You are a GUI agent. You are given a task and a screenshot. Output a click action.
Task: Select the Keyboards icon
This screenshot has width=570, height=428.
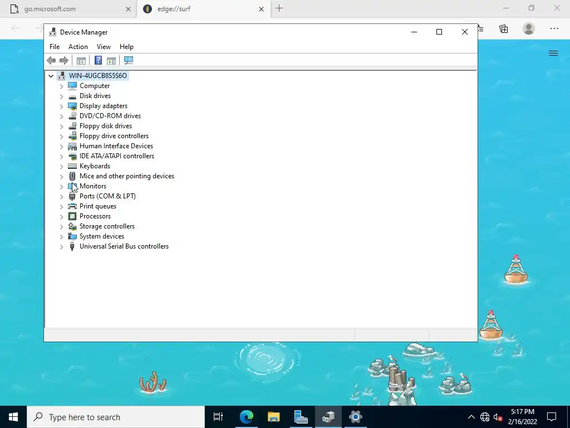coord(72,166)
